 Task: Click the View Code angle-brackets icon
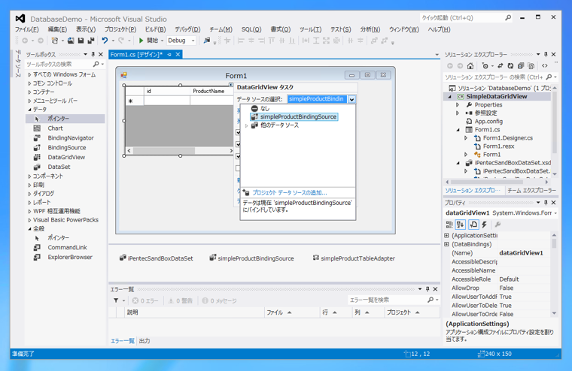[x=545, y=66]
